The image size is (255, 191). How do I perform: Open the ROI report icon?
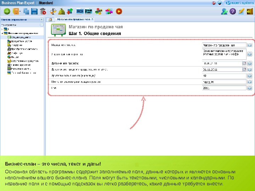[x=80, y=11]
